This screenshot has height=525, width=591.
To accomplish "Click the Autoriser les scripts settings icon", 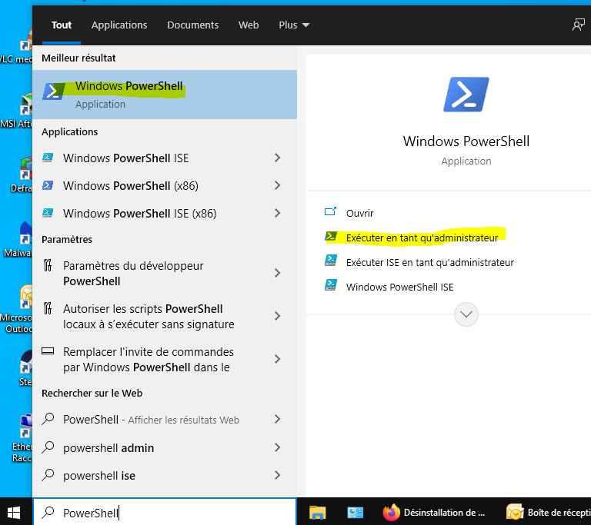I will [48, 308].
